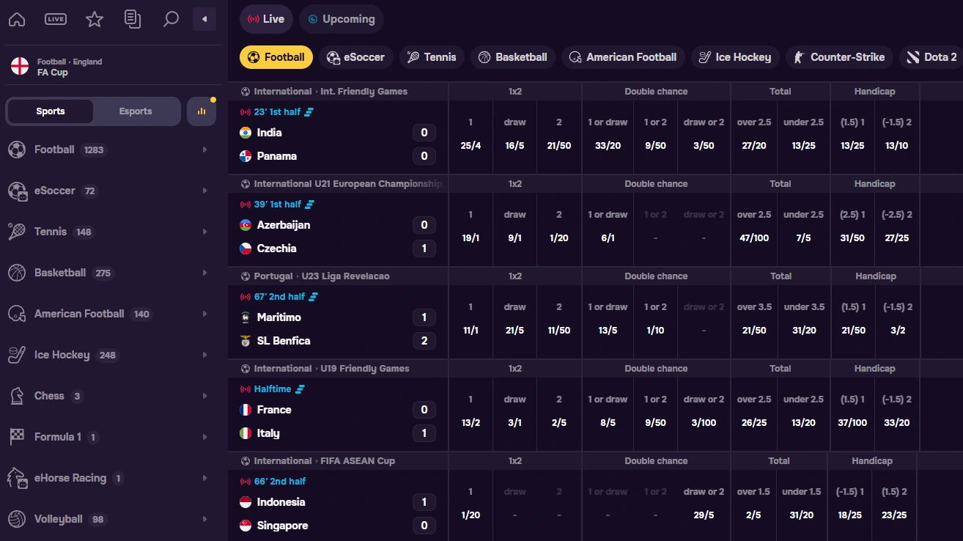
Task: Show Live events
Action: [266, 19]
